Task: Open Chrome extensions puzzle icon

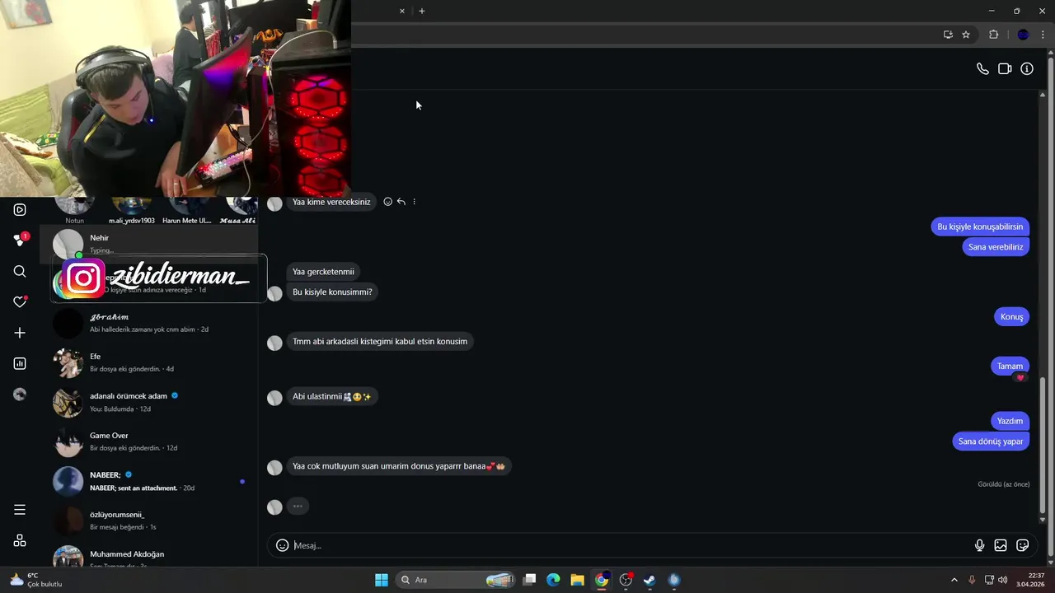Action: coord(993,35)
